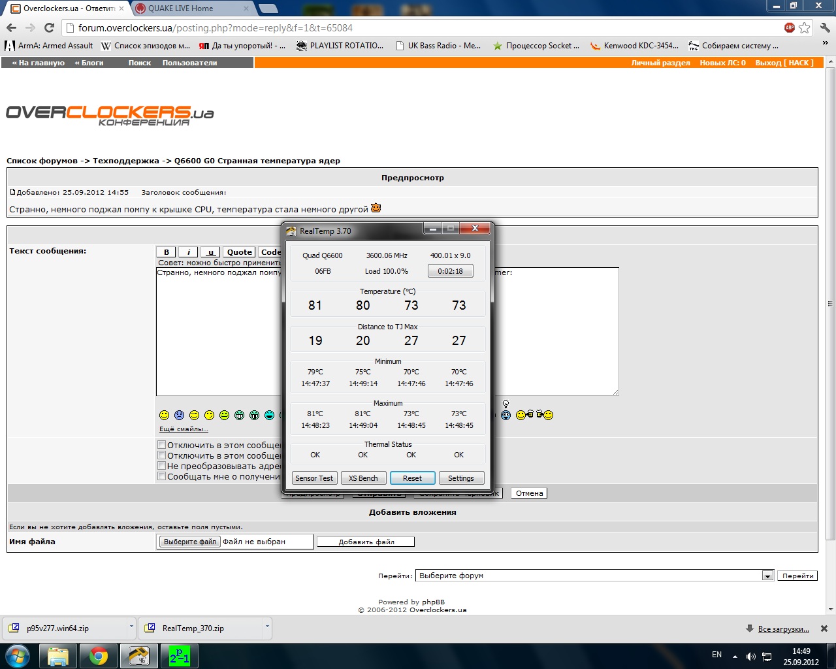Insert the blue sad smiley

coord(180,415)
